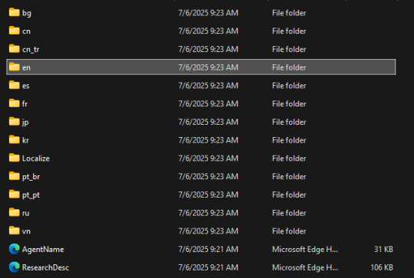Select the highlighted en folder row
Image resolution: width=414 pixels, height=278 pixels.
pos(201,67)
